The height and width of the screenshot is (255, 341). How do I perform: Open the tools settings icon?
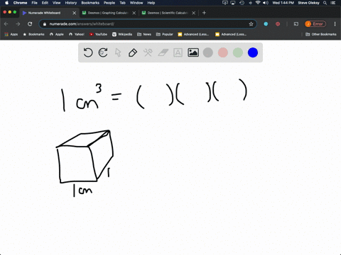(148, 52)
